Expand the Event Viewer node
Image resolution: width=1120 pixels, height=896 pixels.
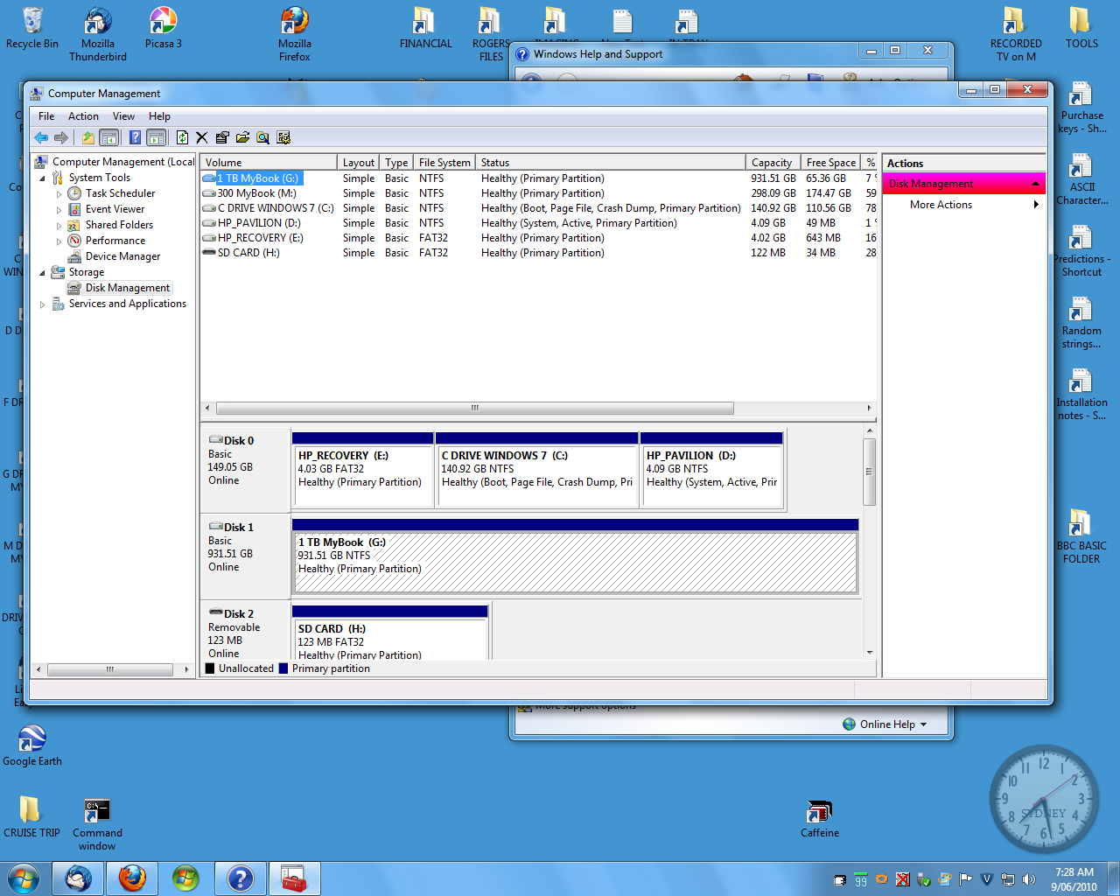[59, 209]
